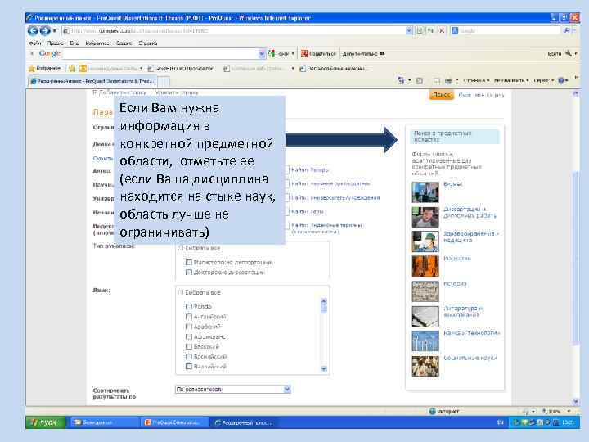
Task: Open the Google toolbar search box dropdown
Action: point(262,54)
